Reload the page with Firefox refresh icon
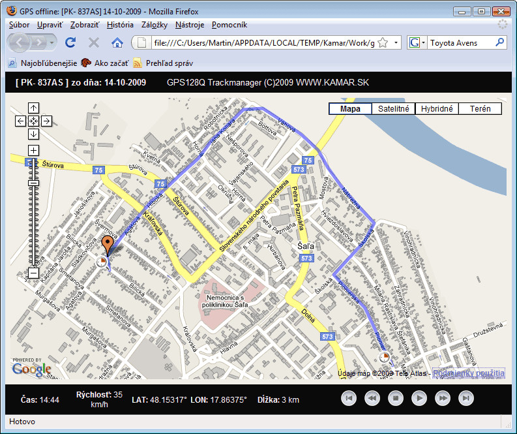 (x=70, y=42)
